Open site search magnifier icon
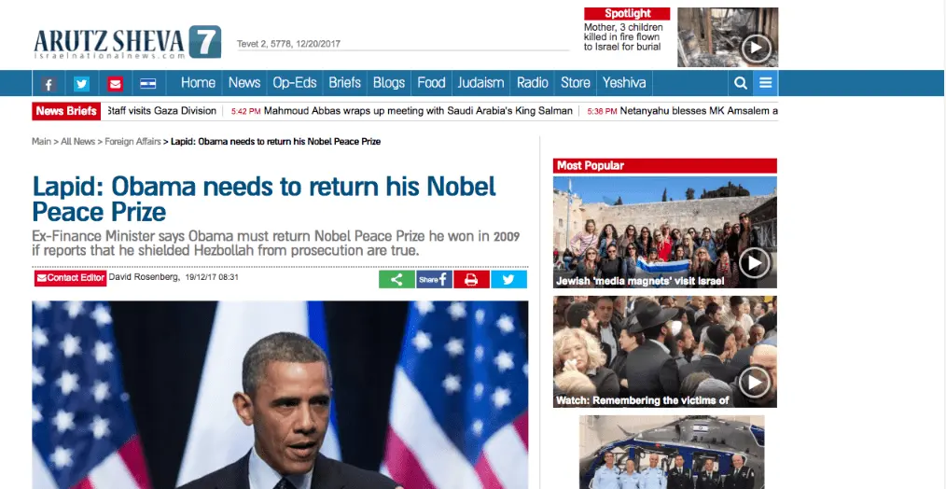Viewport: 946px width, 489px height. (741, 83)
